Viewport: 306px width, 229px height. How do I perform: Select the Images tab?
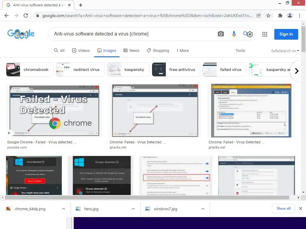107,51
